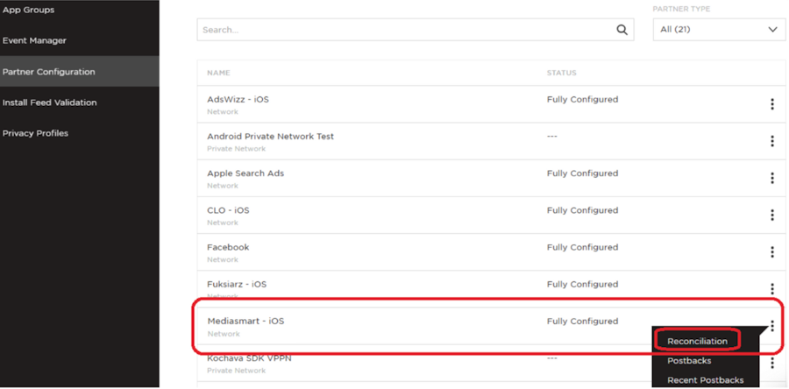
Task: Navigate to Privacy Profiles
Action: coord(35,133)
